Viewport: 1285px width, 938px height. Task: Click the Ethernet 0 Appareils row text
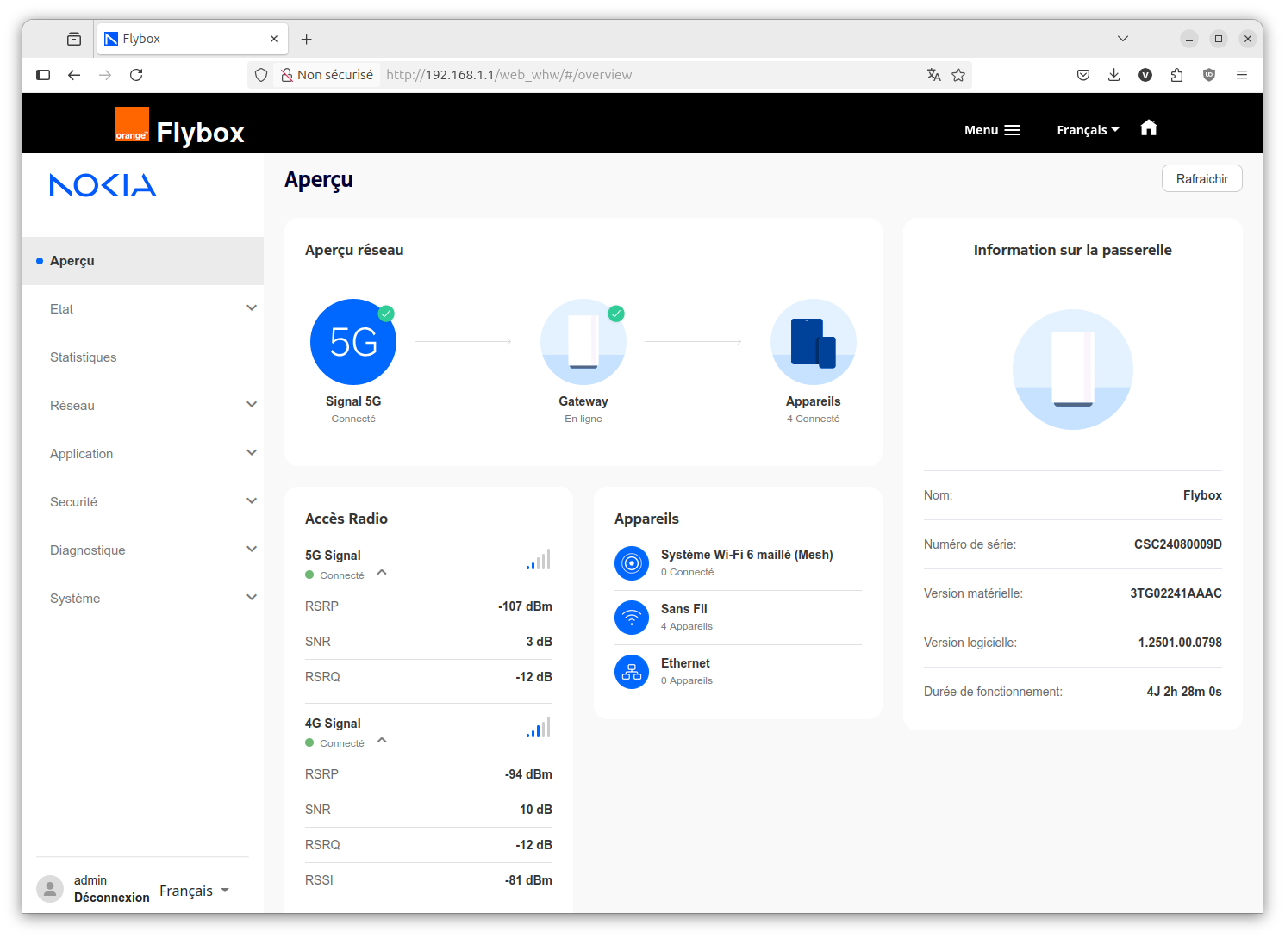(687, 671)
